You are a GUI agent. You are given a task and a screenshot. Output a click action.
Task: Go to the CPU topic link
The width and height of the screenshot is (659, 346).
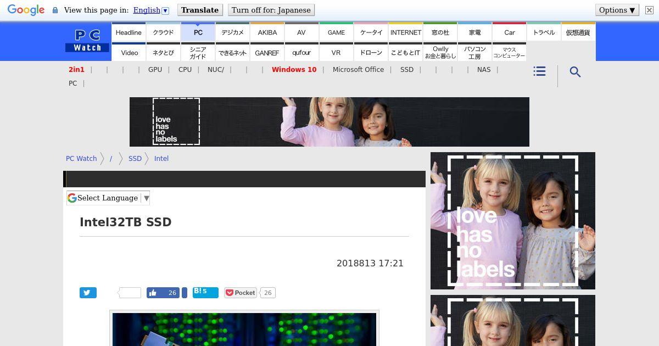[x=185, y=69]
